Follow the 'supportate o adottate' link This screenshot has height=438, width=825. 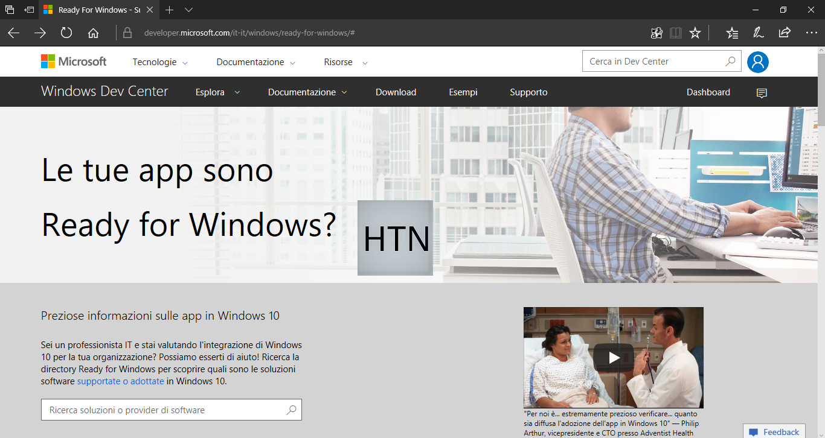pyautogui.click(x=121, y=381)
